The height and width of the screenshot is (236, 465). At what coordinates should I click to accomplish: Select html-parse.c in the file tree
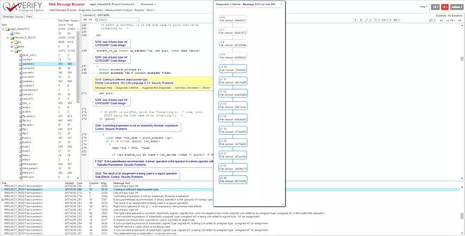click(30, 164)
